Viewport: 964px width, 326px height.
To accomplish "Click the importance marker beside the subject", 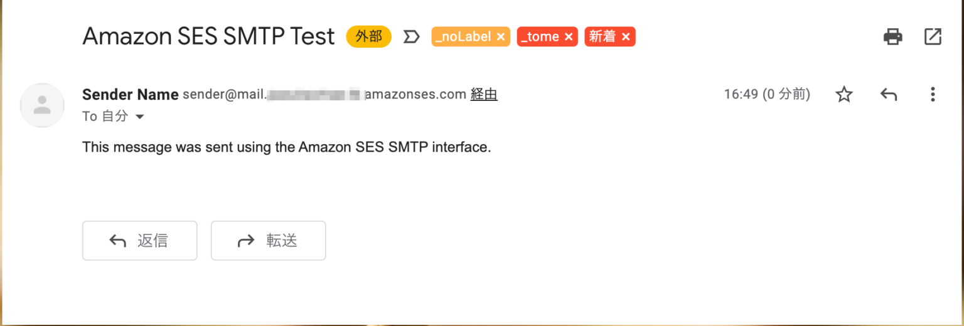I will (x=411, y=37).
